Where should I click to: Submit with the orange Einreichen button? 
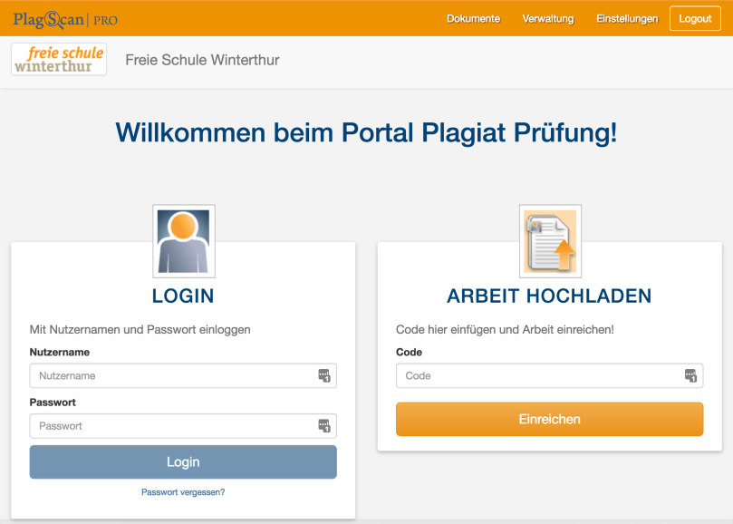[x=549, y=419]
